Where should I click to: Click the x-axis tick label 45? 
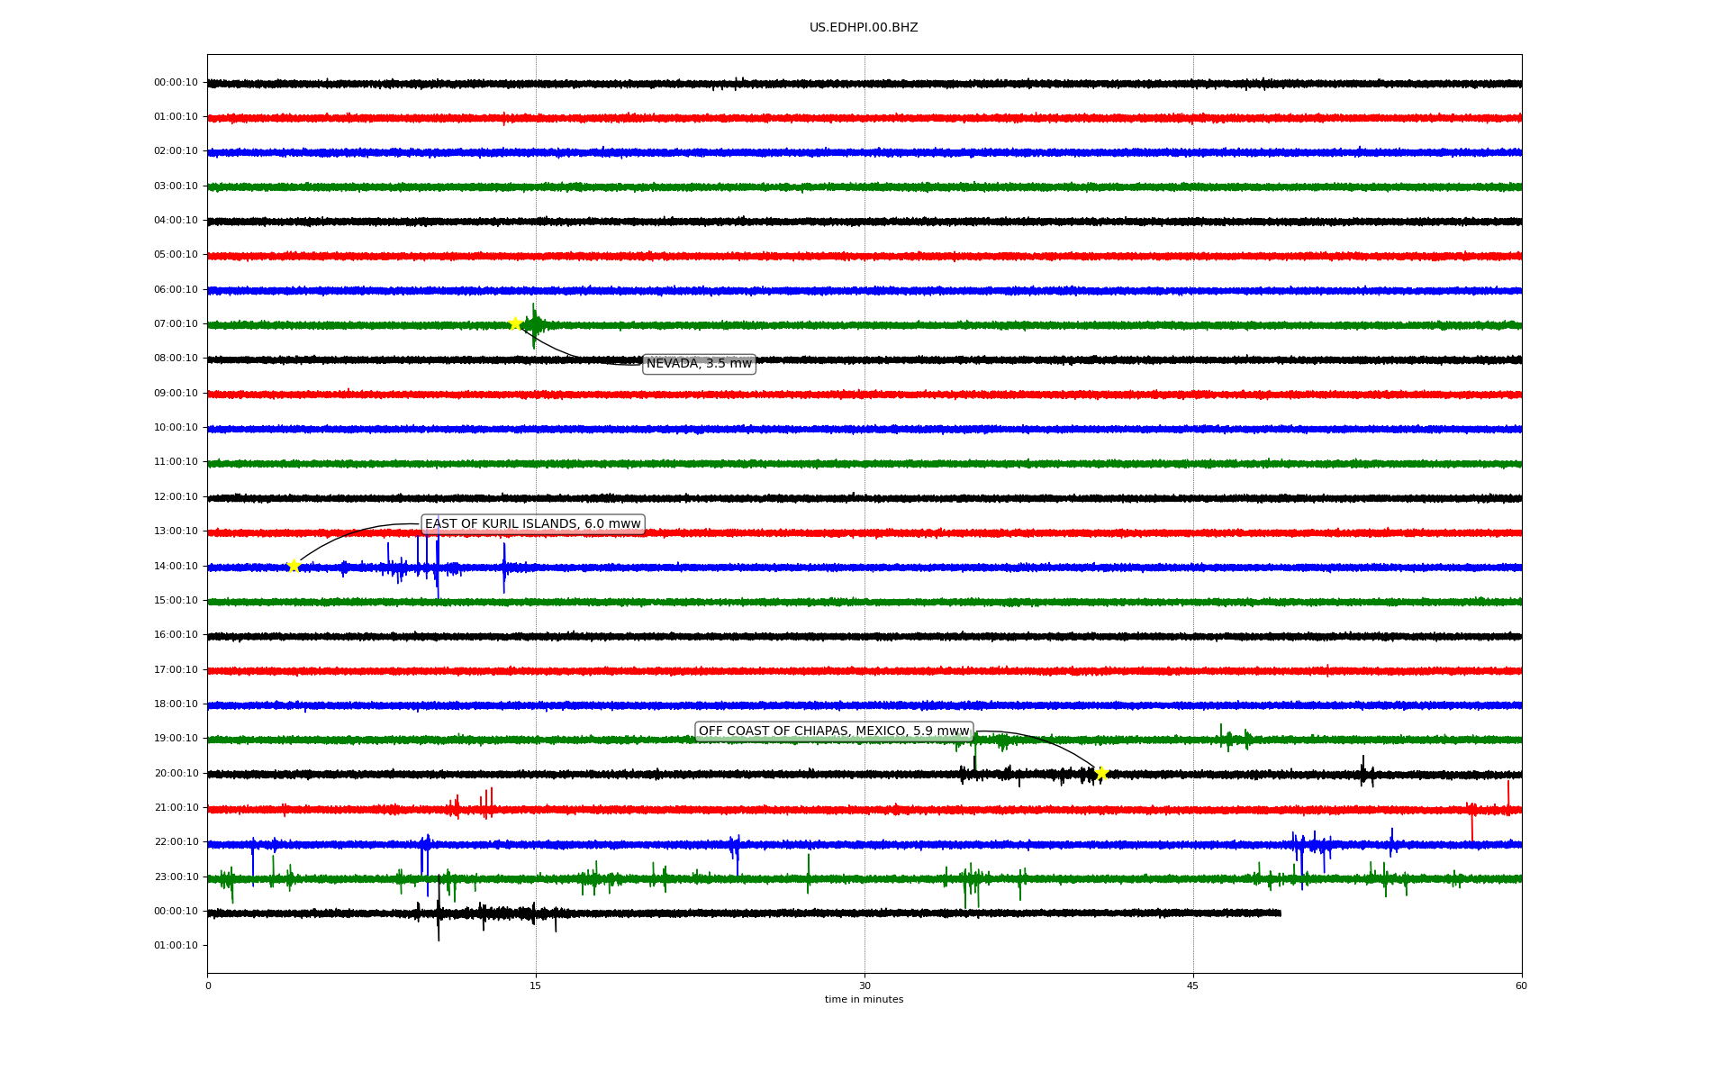[1193, 986]
